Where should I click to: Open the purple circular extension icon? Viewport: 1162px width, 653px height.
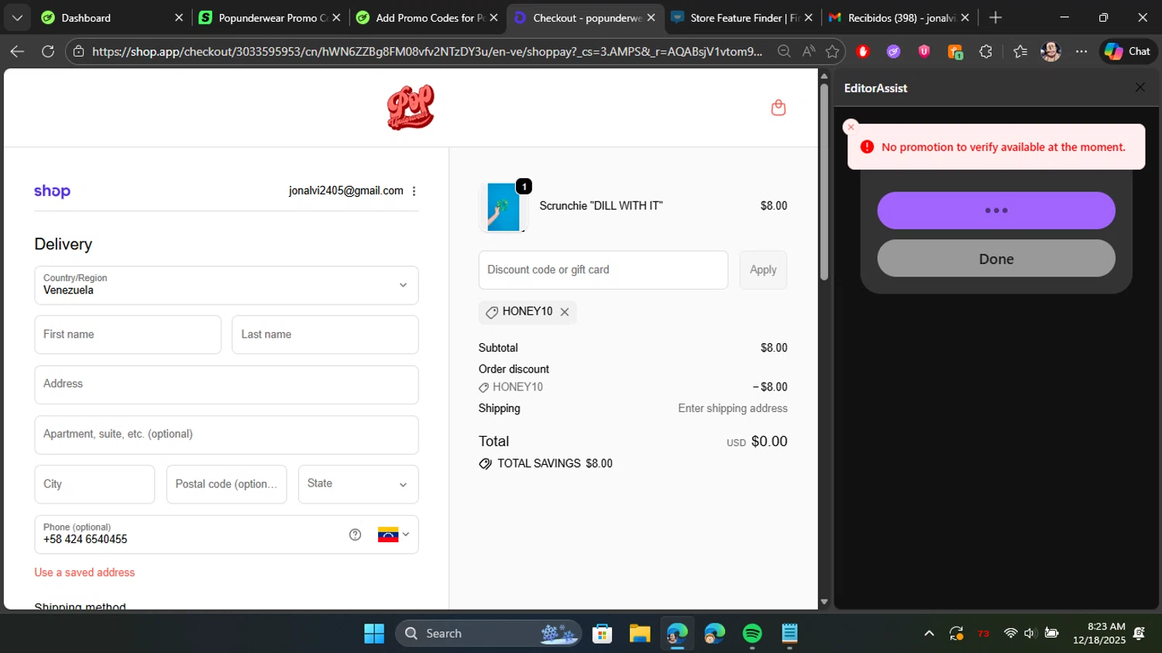click(894, 51)
